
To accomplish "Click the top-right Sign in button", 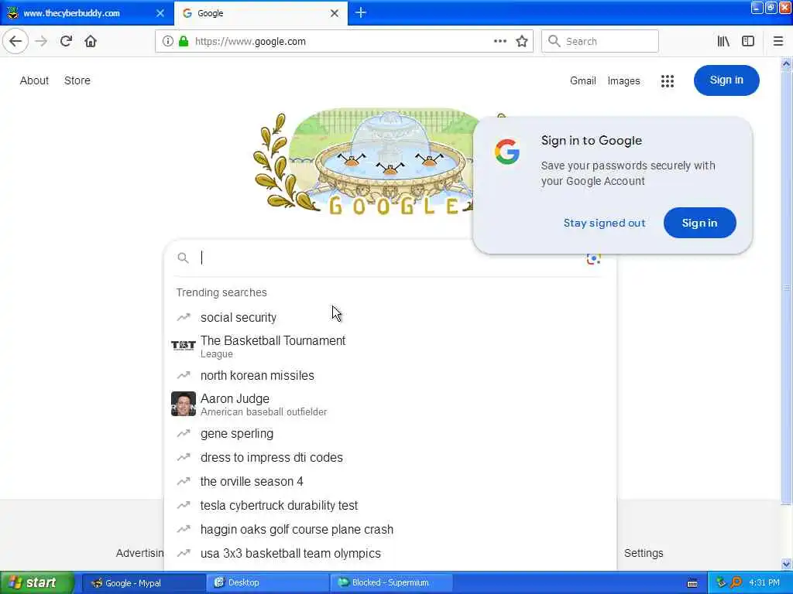I will tap(726, 80).
